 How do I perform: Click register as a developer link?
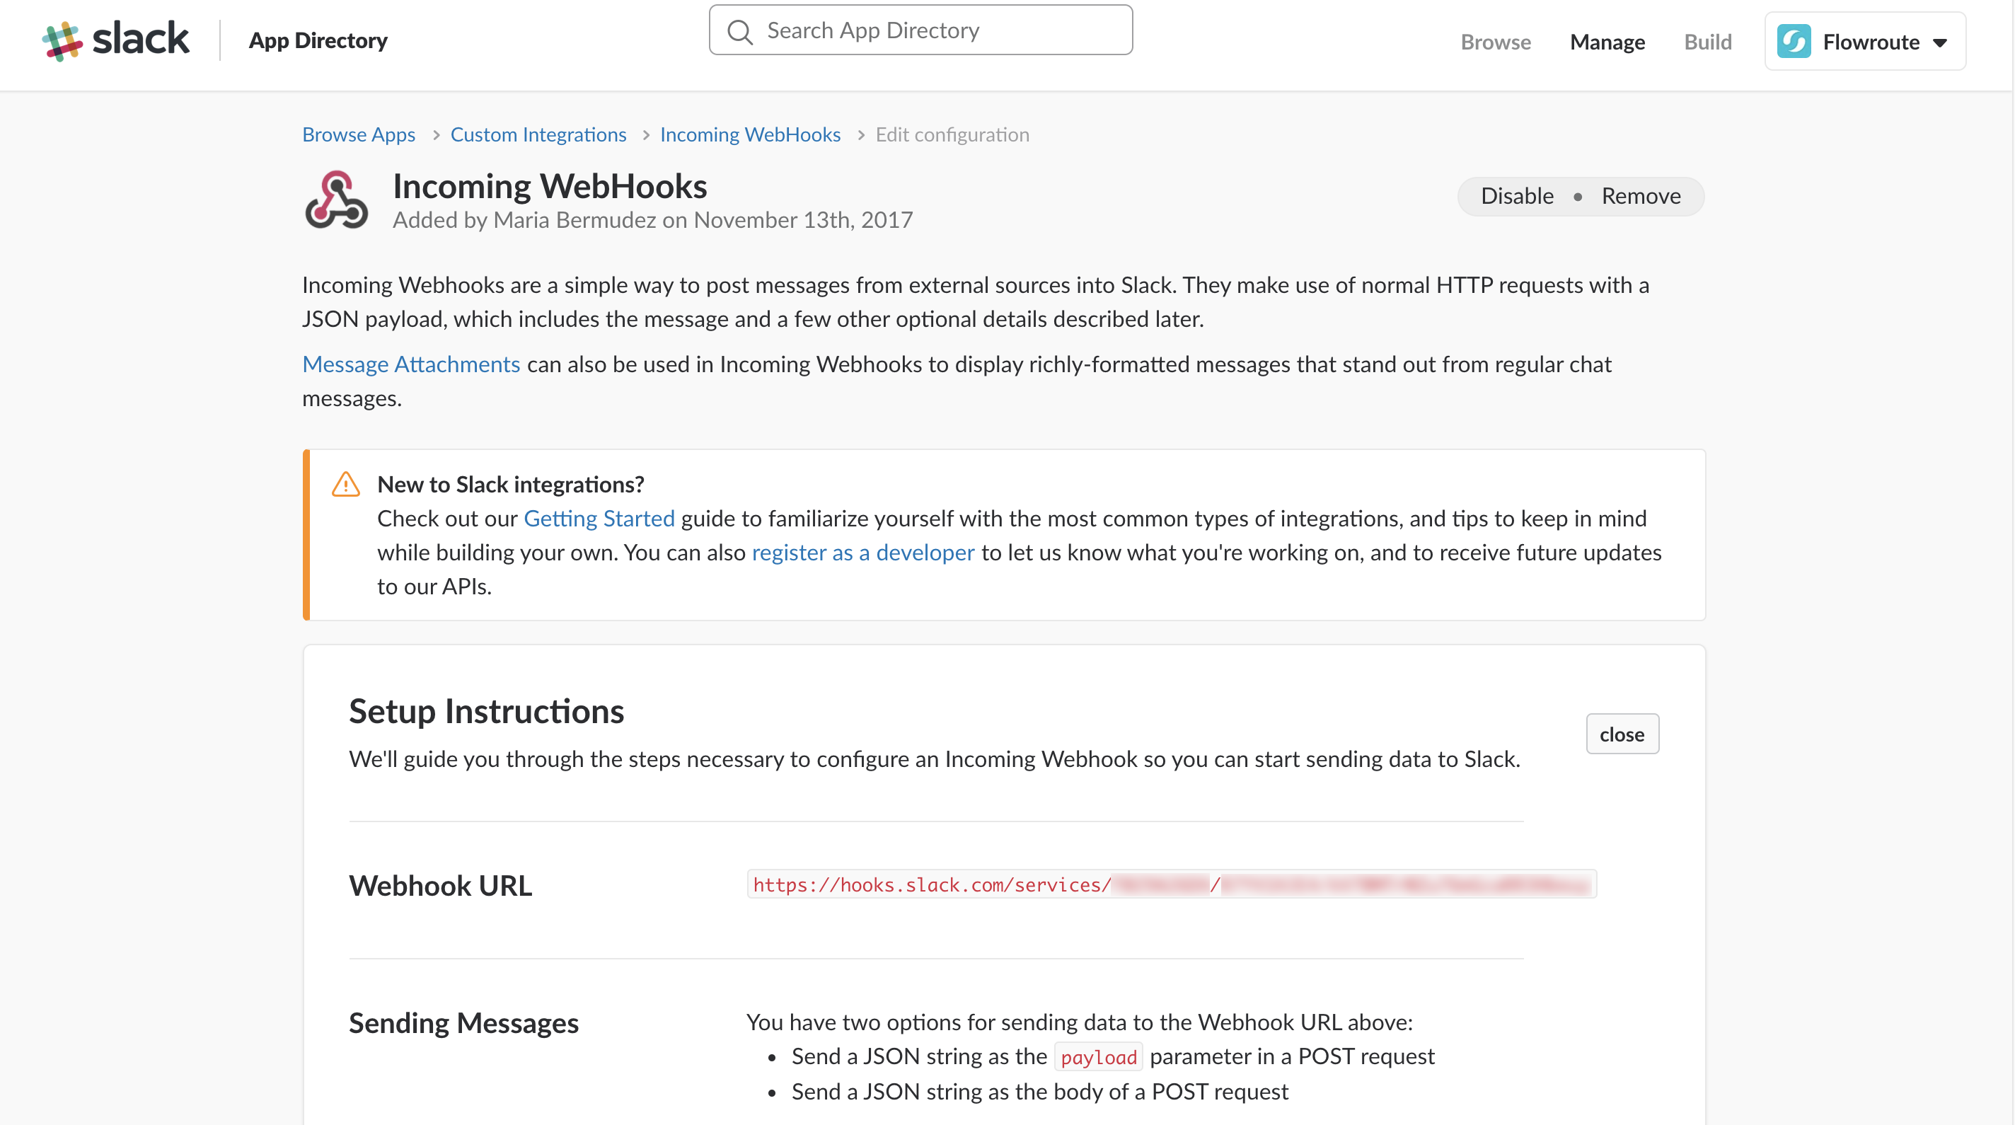[x=862, y=553]
